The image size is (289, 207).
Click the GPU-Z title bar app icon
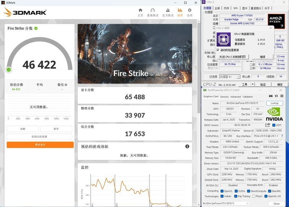pos(204,90)
